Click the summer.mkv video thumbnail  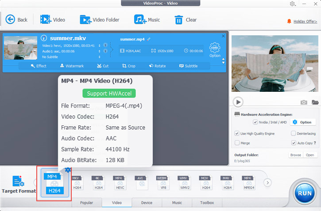coord(20,48)
